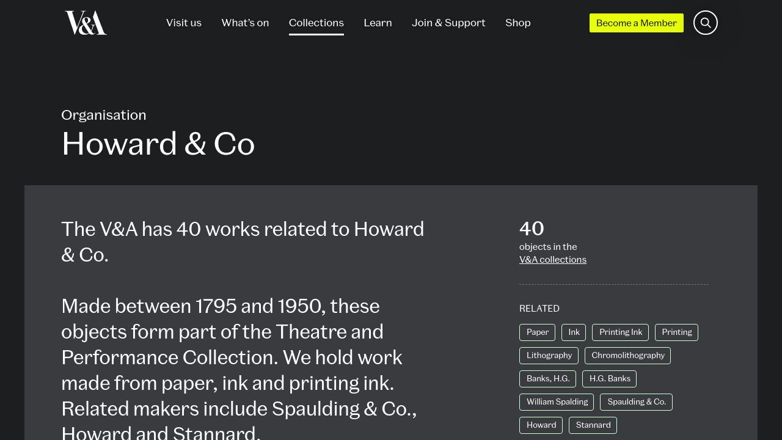Open the Learn menu
The width and height of the screenshot is (782, 440).
pos(378,23)
